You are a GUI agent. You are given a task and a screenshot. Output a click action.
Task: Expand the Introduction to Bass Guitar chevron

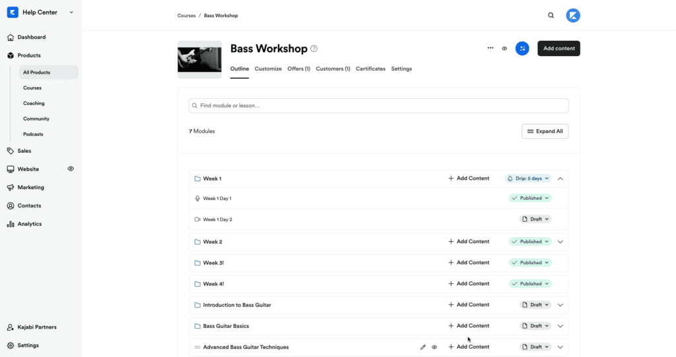(x=560, y=305)
